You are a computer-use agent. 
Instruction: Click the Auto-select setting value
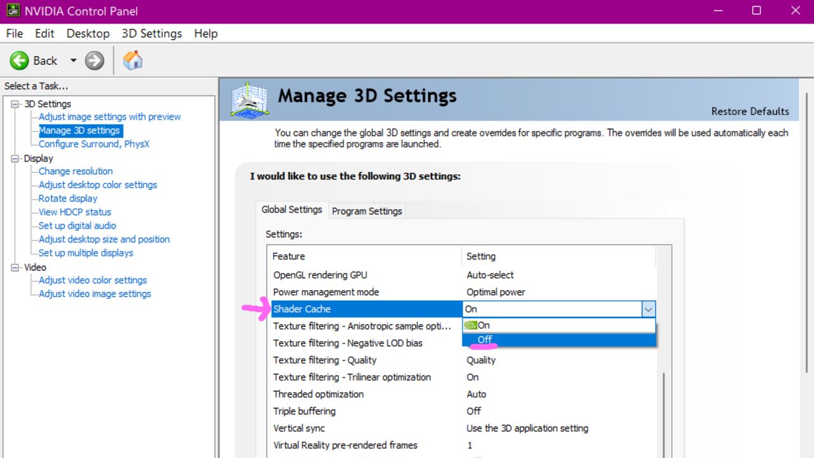[490, 275]
